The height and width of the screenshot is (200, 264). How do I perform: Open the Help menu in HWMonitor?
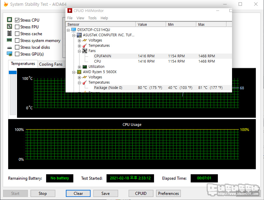point(104,18)
